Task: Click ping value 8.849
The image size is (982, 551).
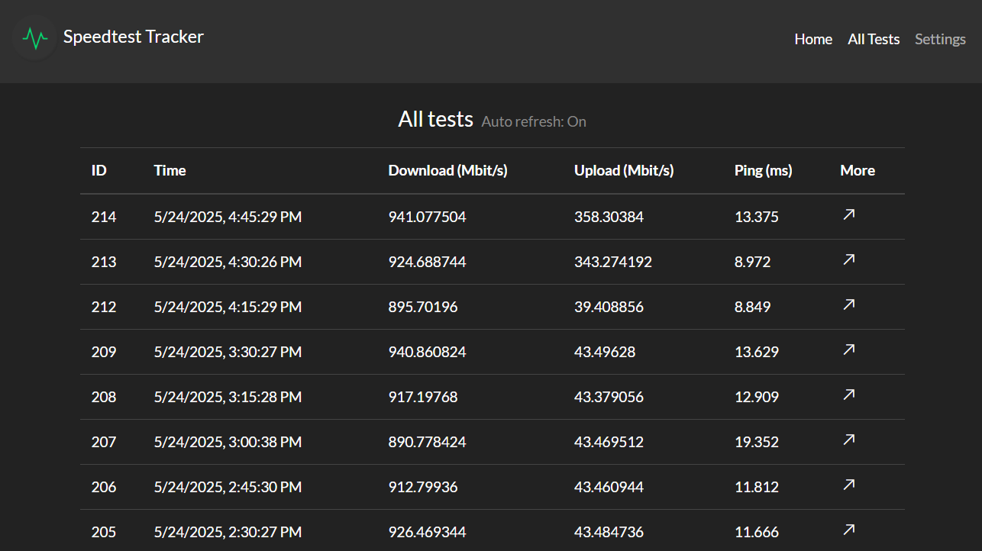Action: point(752,307)
